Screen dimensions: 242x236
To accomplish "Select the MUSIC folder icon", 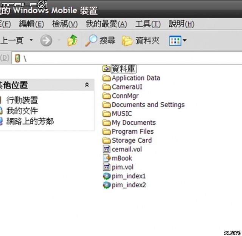I will click(x=107, y=114).
